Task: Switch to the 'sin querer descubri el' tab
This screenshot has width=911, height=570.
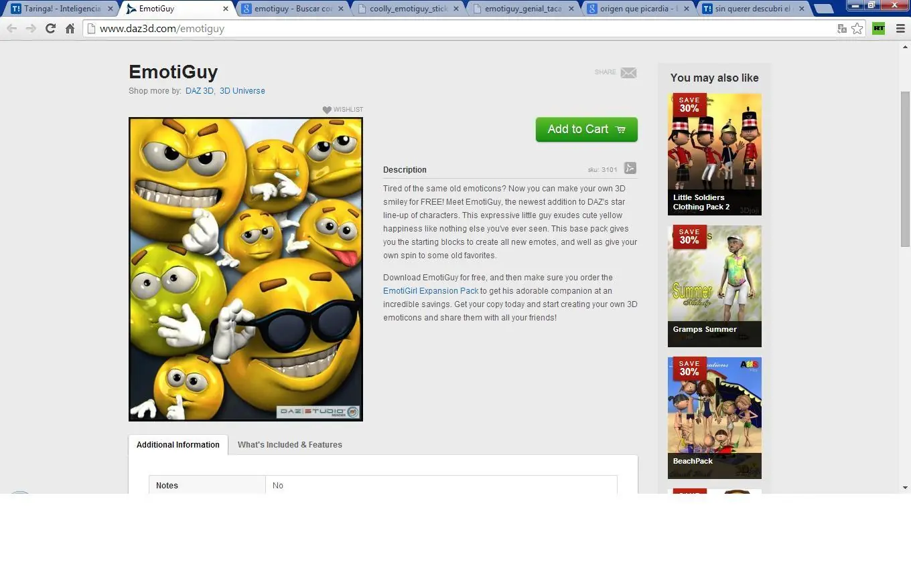Action: [x=753, y=9]
